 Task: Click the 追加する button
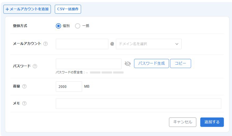click(212, 122)
